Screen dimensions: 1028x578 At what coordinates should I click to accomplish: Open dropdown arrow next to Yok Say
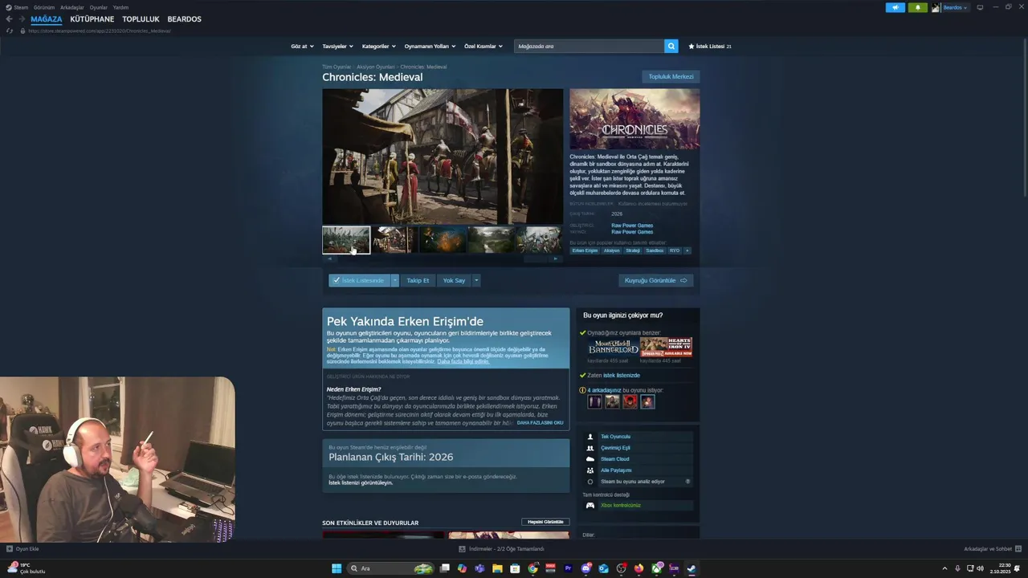476,280
